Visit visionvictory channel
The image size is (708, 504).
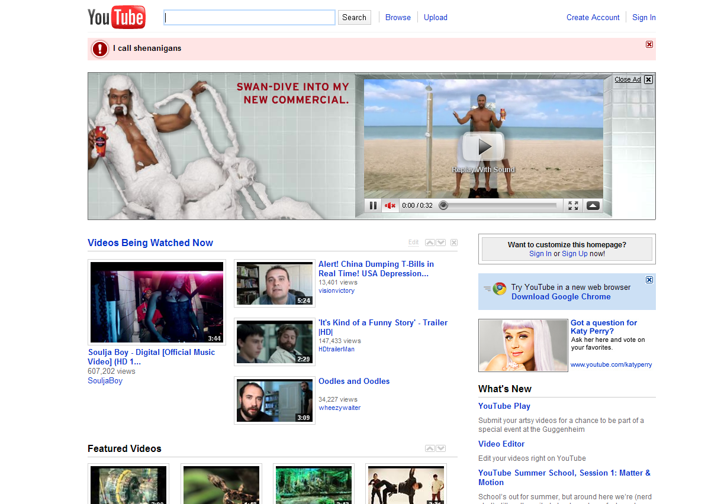tap(336, 290)
